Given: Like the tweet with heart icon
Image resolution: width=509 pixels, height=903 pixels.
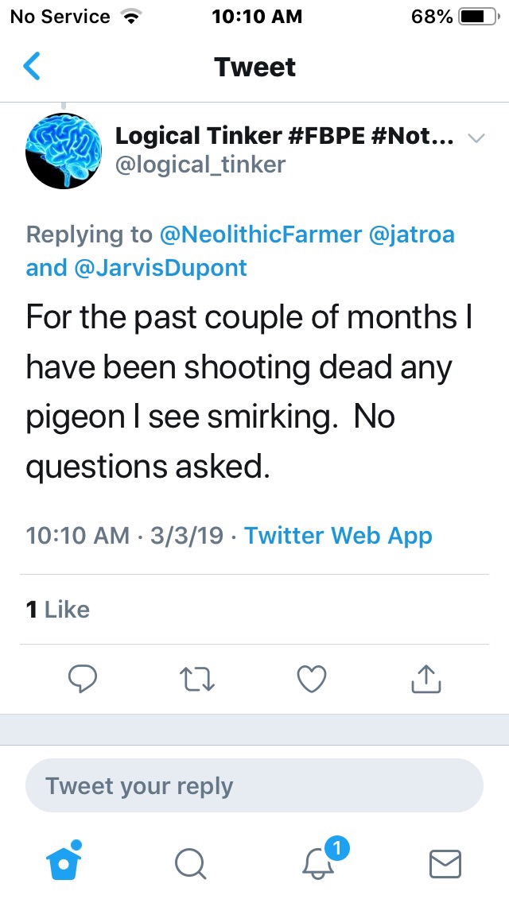Looking at the screenshot, I should (311, 678).
